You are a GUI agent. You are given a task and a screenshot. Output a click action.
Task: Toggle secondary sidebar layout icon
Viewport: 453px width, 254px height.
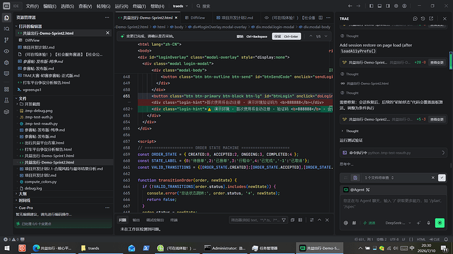pos(388,6)
